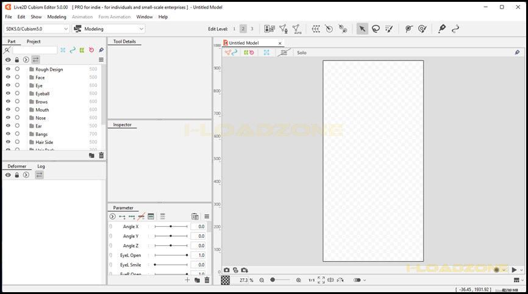This screenshot has width=528, height=294.
Task: Create new part folder in Part panel
Action: click(91, 156)
